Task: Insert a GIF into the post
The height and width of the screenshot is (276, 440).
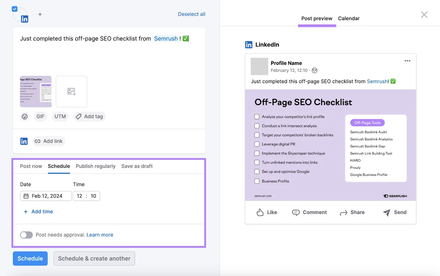Action: [x=40, y=116]
